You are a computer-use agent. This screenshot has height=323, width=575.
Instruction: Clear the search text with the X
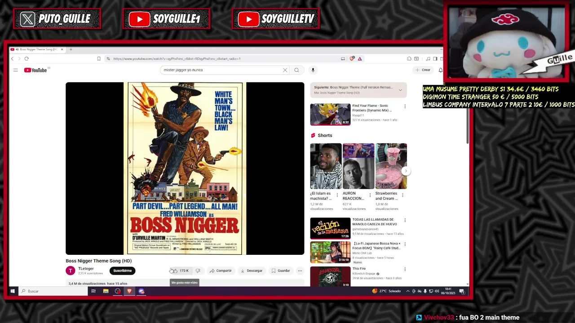click(285, 70)
